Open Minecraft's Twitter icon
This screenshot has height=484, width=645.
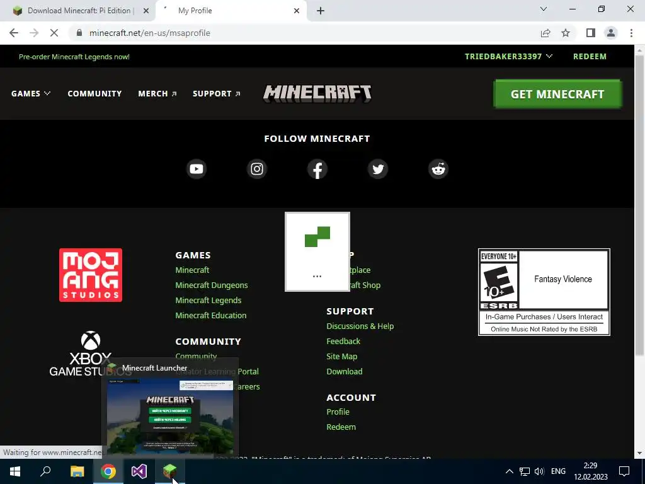click(378, 169)
